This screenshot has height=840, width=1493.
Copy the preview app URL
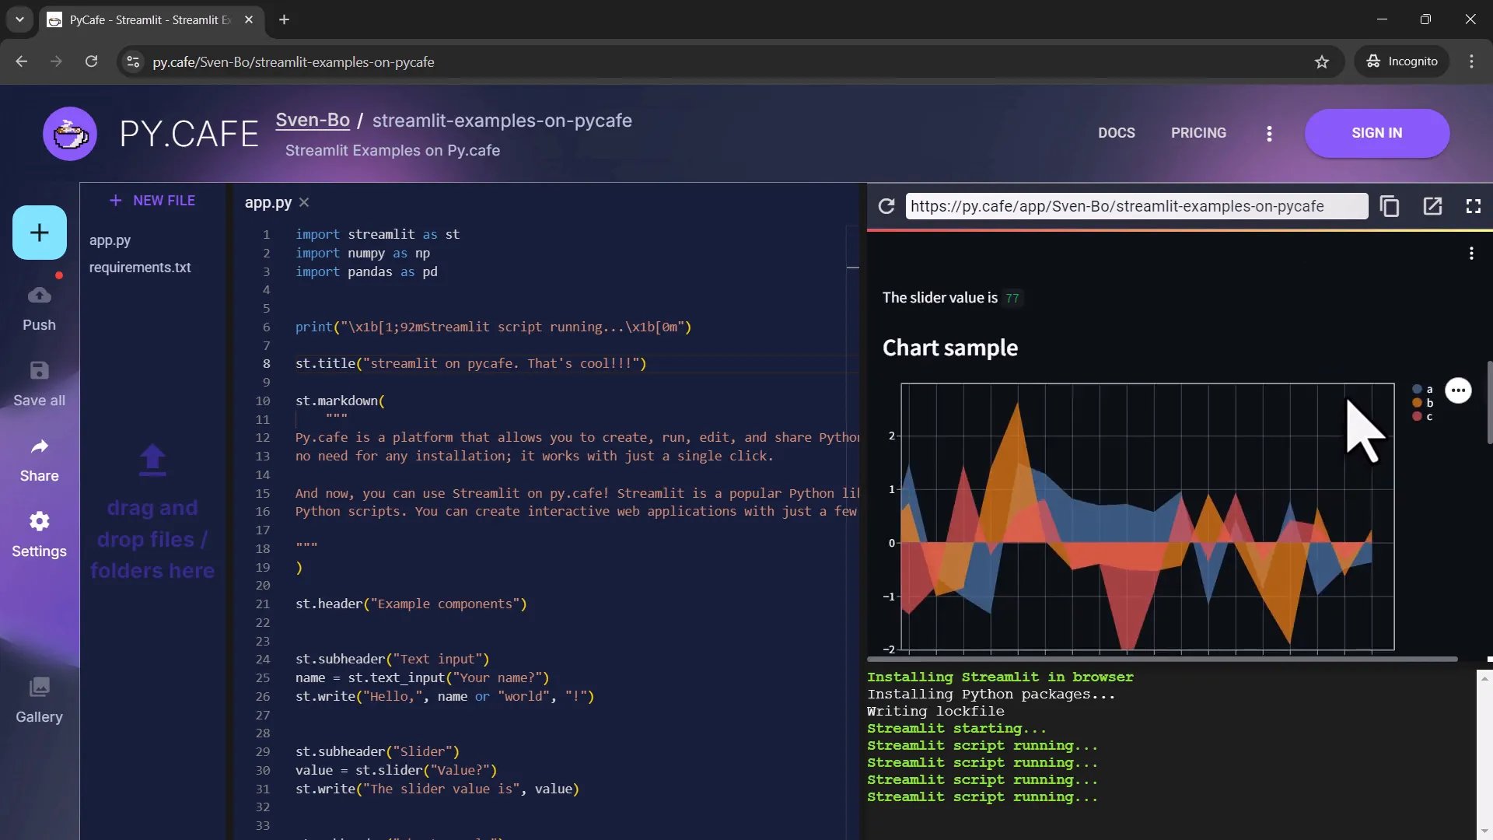tap(1390, 206)
